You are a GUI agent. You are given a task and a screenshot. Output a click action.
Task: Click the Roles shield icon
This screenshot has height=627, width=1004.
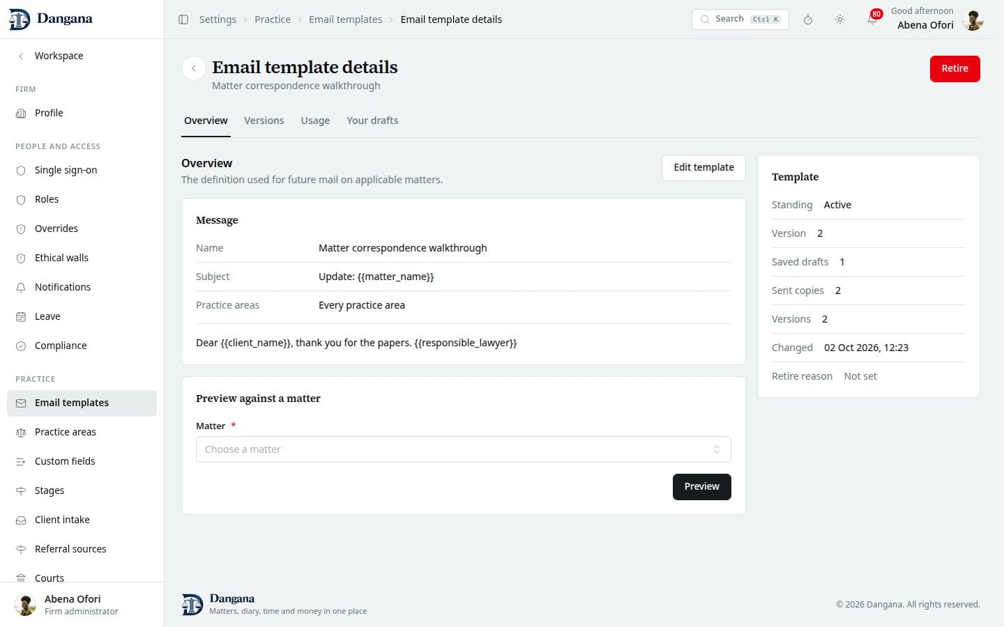(21, 199)
